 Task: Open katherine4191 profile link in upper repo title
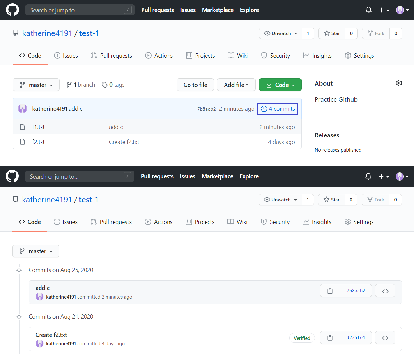pyautogui.click(x=47, y=33)
